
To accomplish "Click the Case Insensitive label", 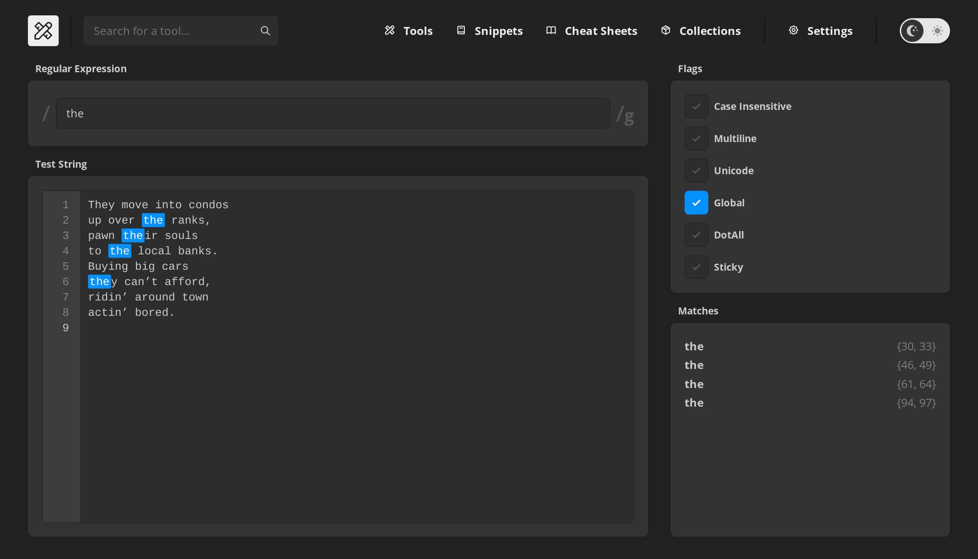I will pos(753,106).
